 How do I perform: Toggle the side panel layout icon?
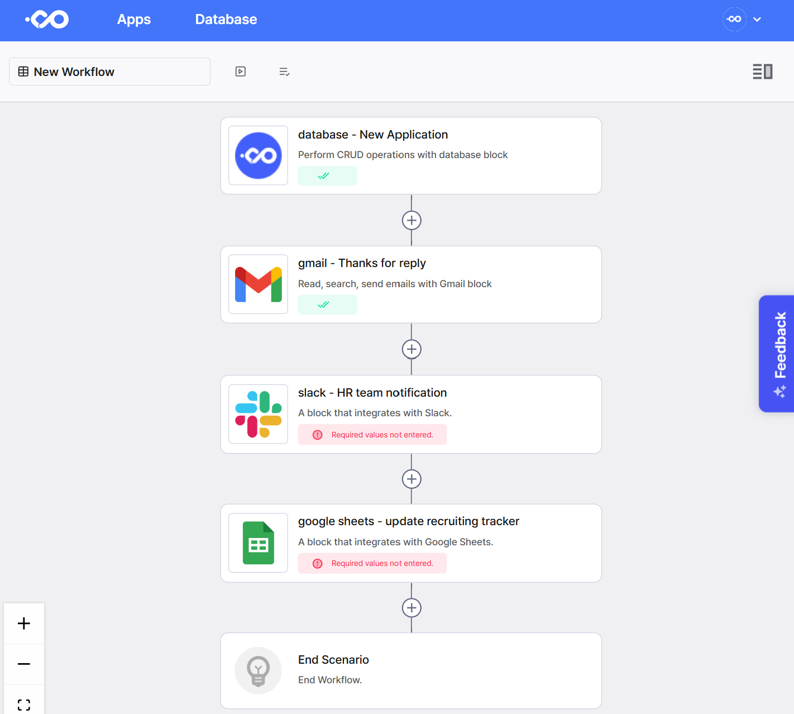763,72
